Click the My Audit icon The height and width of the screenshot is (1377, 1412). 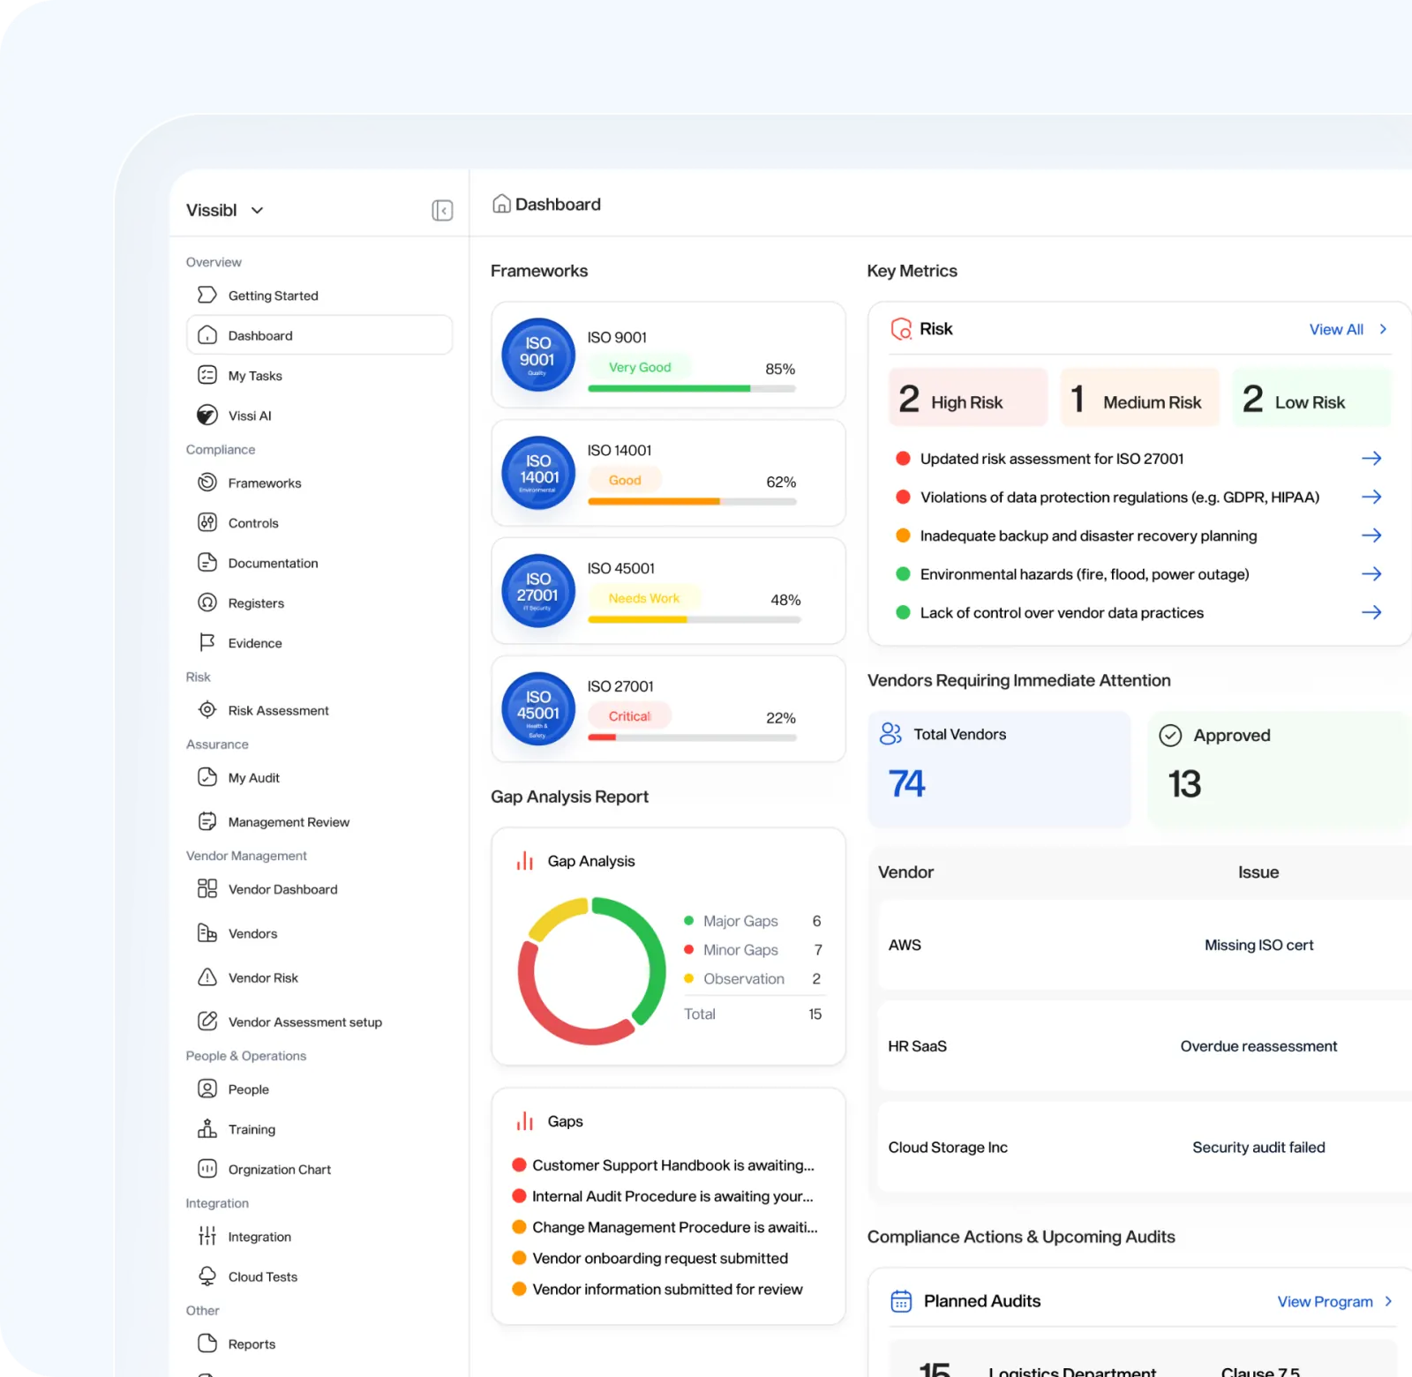point(207,777)
